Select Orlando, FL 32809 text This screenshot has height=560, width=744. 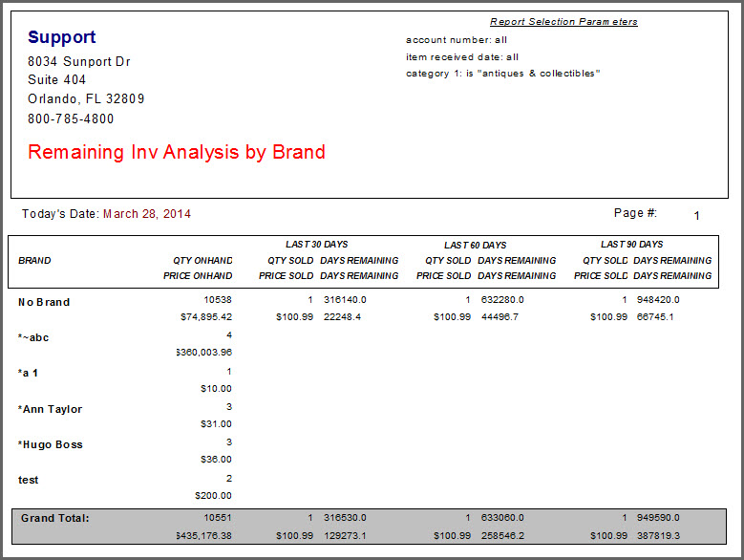(x=86, y=98)
